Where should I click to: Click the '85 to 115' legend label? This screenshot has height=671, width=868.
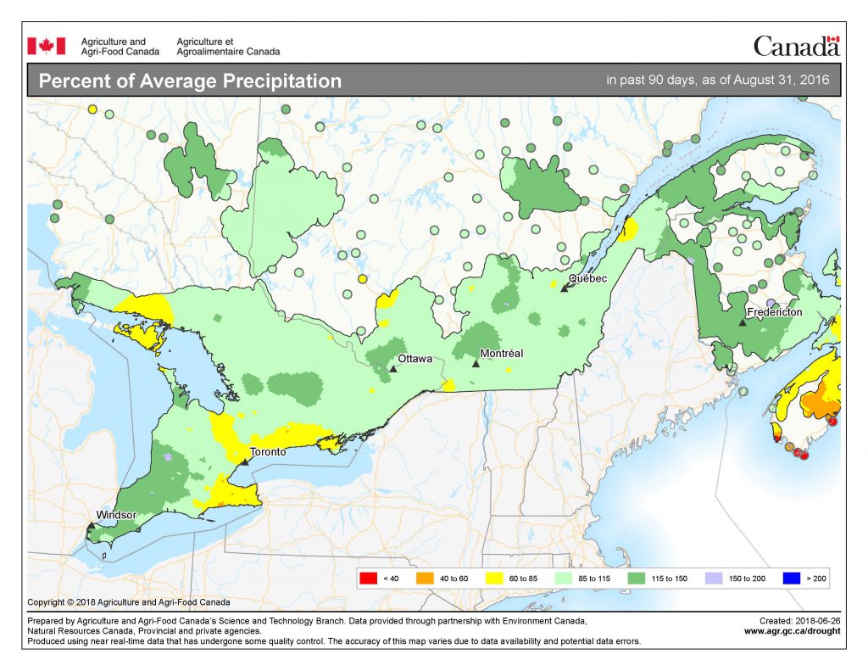tap(594, 579)
